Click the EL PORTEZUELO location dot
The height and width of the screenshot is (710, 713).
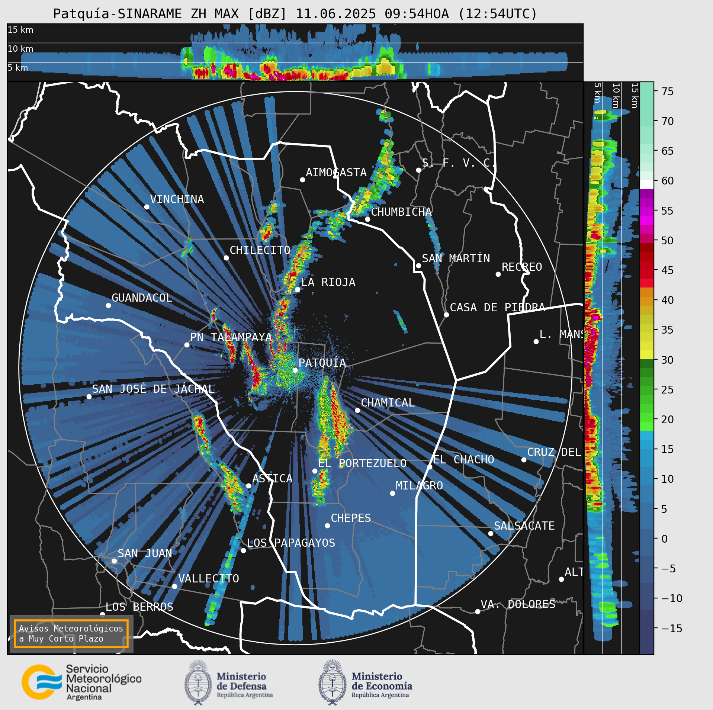315,471
